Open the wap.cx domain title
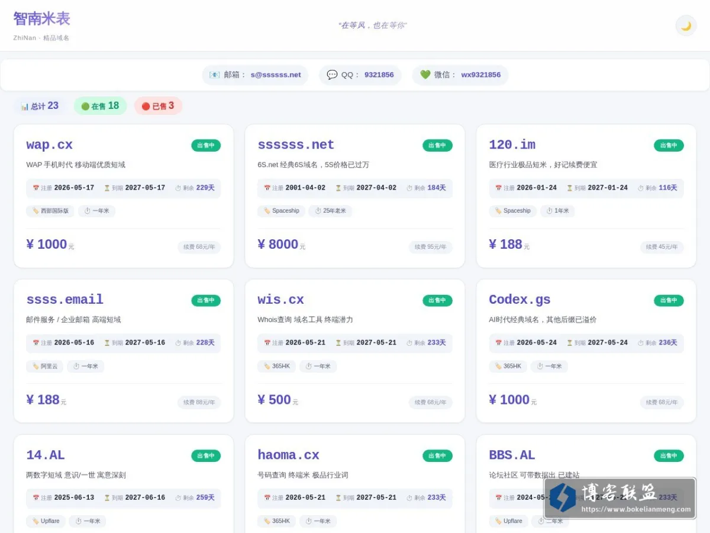This screenshot has height=533, width=710. coord(50,145)
